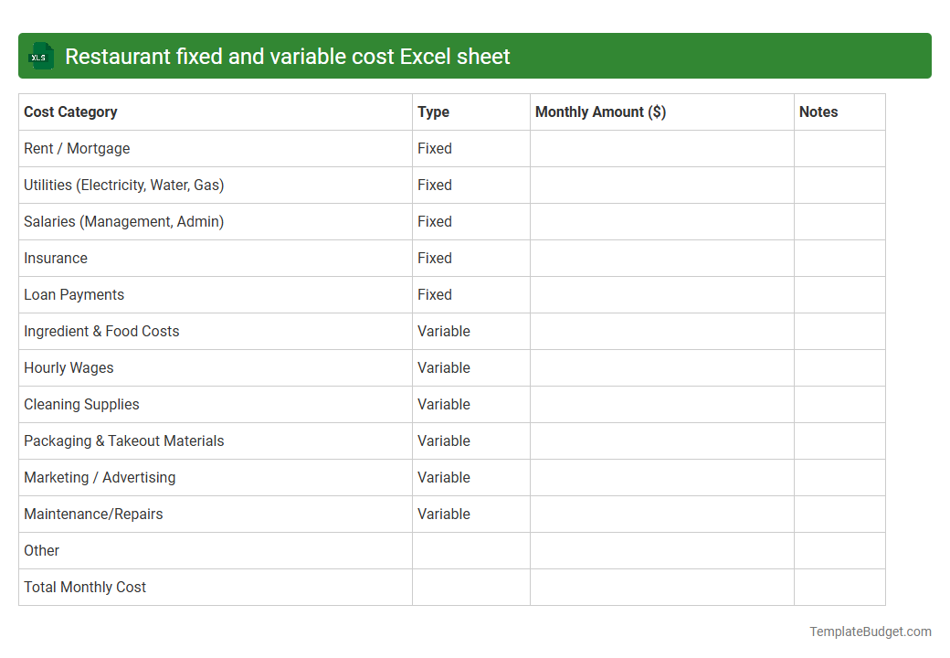Click the Cost Category column header
Screen dimensions: 950x658
(x=70, y=111)
